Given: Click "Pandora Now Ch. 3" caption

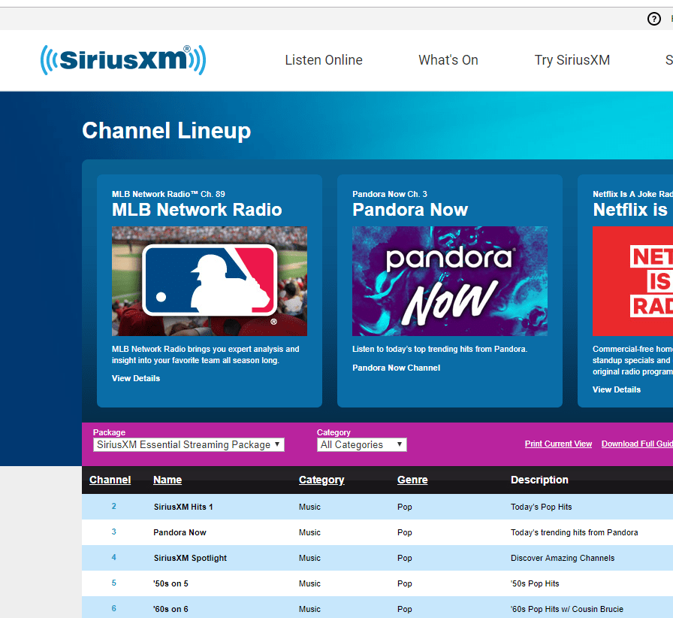Looking at the screenshot, I should click(390, 194).
